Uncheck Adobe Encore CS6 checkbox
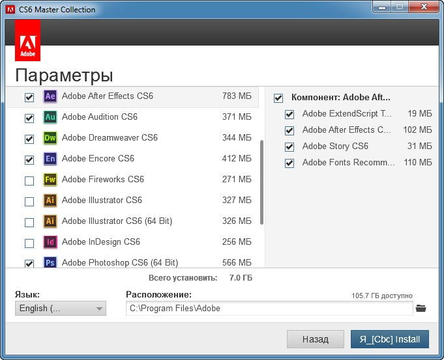 pyautogui.click(x=29, y=159)
